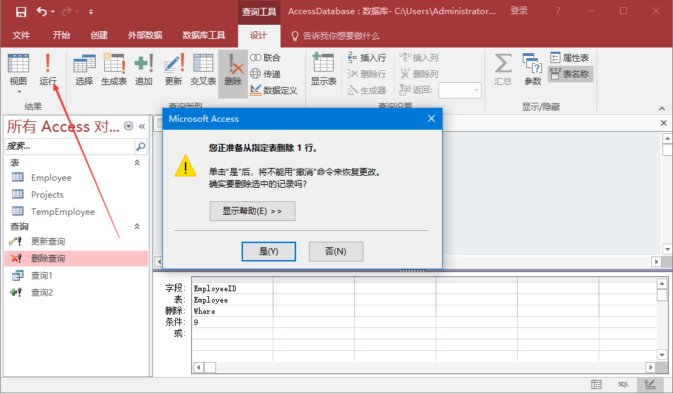
Task: Confirm deletion with Yes (是) button
Action: (x=268, y=252)
